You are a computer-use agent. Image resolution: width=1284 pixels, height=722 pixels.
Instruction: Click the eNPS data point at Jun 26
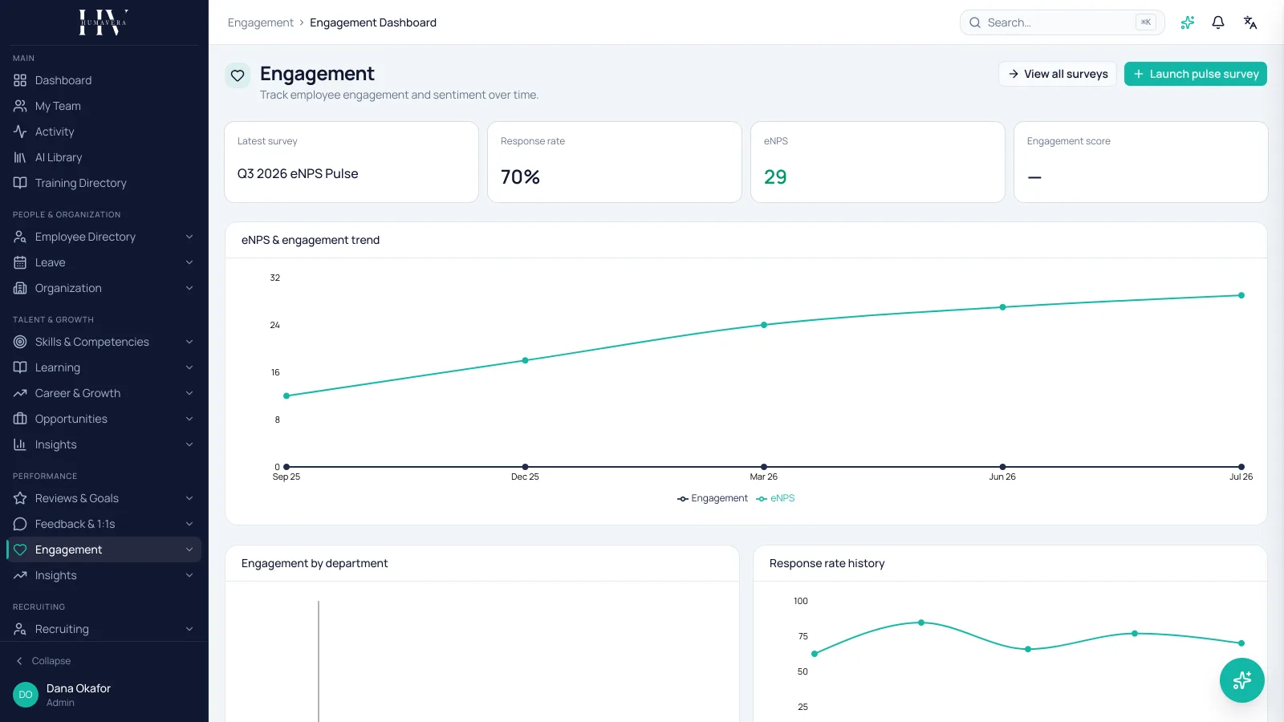1002,307
